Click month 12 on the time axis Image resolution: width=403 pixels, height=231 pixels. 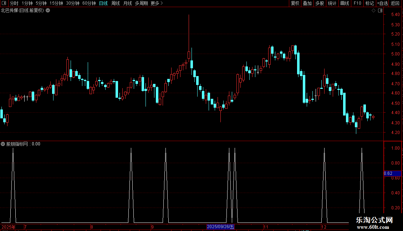point(324,227)
